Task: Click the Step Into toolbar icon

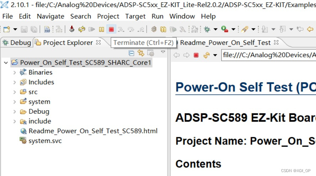Action: [x=121, y=30]
